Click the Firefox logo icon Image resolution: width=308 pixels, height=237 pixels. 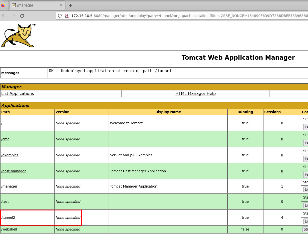(x=3, y=5)
